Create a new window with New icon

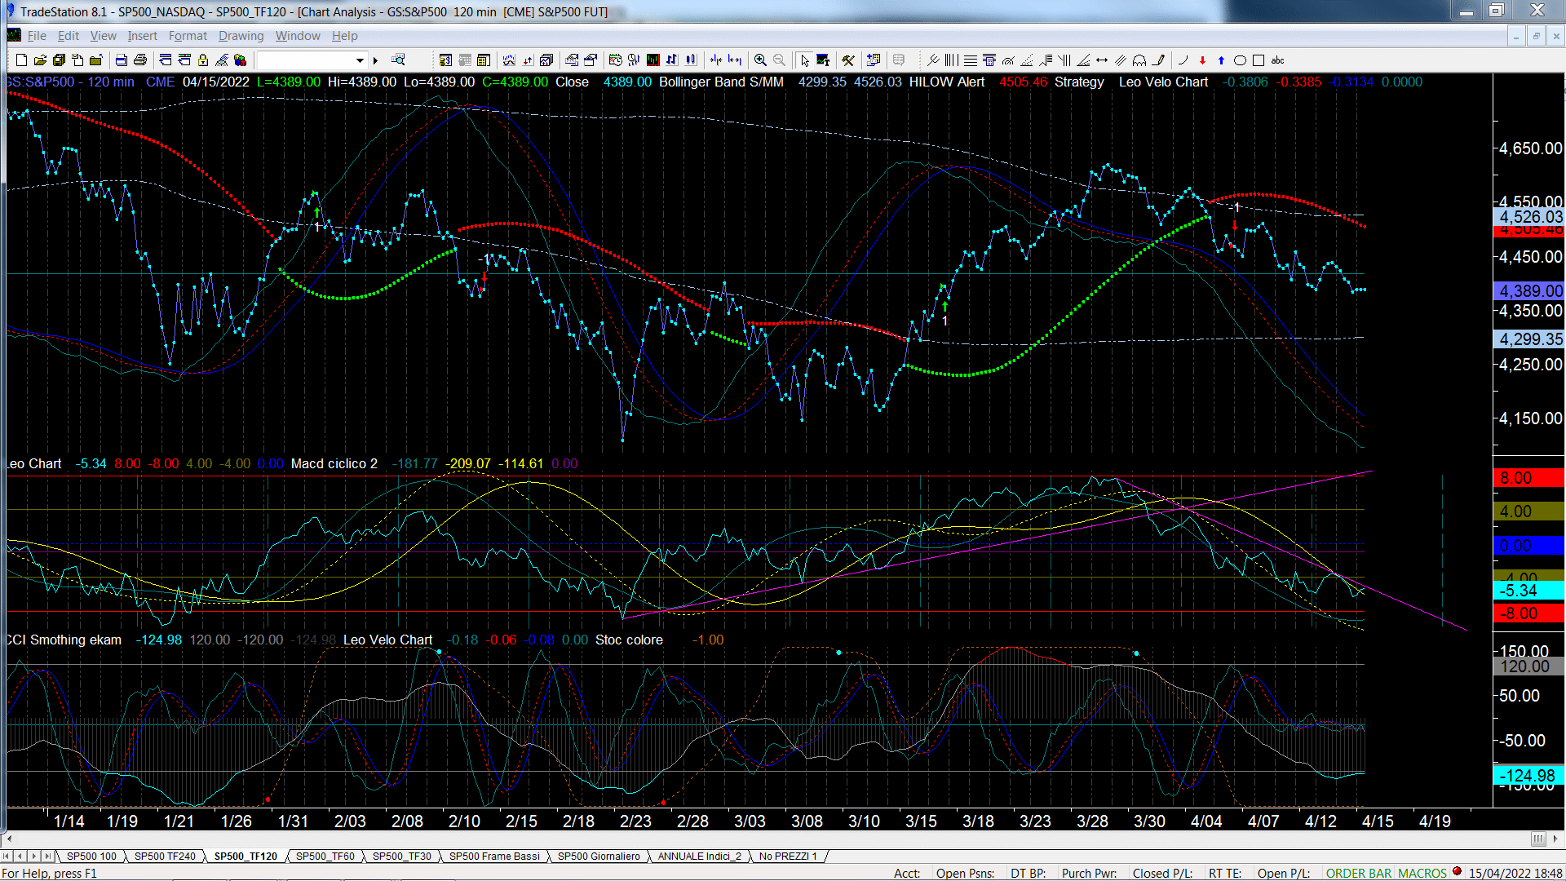pos(21,60)
